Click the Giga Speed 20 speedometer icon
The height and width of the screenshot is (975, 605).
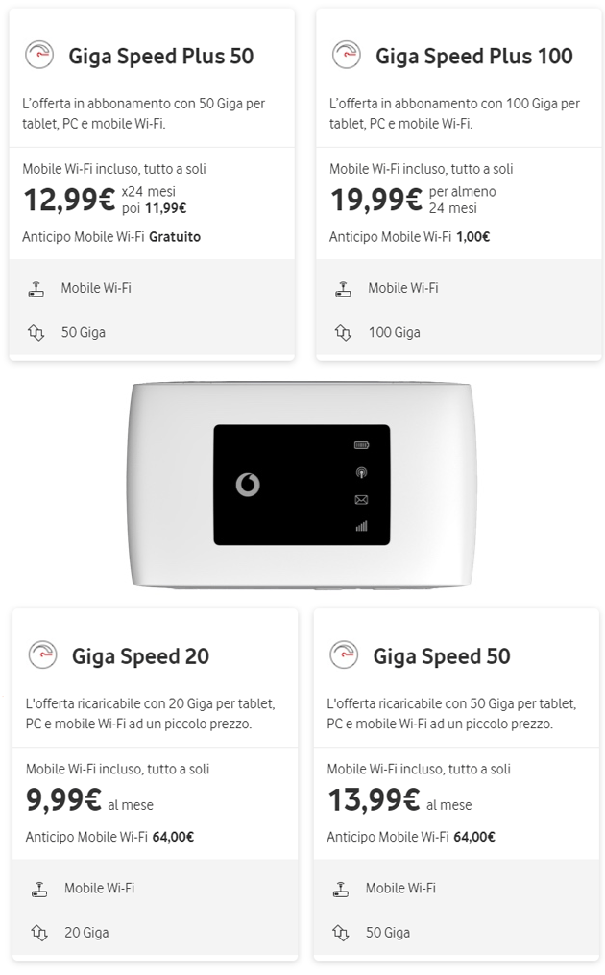[42, 655]
